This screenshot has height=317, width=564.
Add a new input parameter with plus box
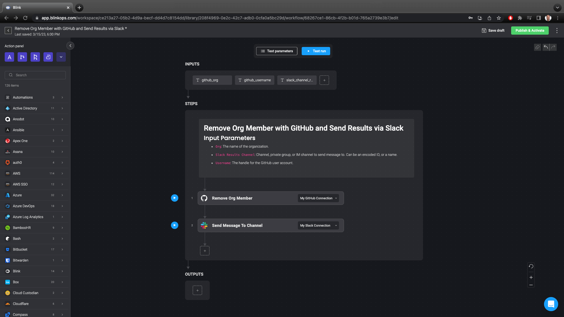(324, 80)
